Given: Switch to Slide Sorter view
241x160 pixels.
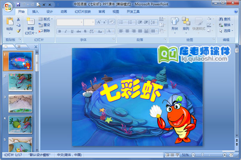Looking at the screenshot, I should (x=172, y=155).
